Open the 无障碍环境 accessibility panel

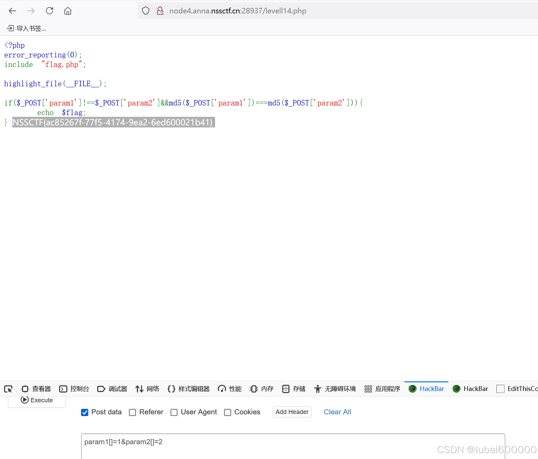point(335,389)
